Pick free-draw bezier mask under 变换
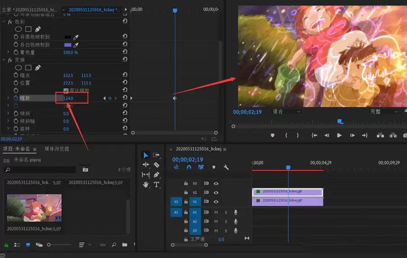Viewport: 407px width, 258px height. 38,68
